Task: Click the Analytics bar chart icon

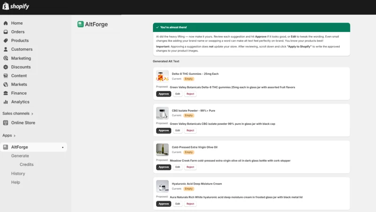Action: [6, 102]
